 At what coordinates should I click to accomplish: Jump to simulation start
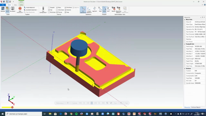80,103
